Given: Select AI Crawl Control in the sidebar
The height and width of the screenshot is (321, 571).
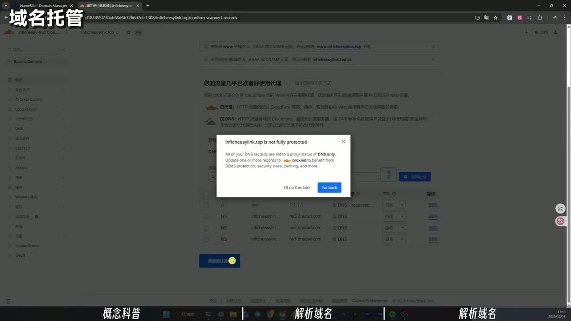Looking at the screenshot, I should coord(30,99).
